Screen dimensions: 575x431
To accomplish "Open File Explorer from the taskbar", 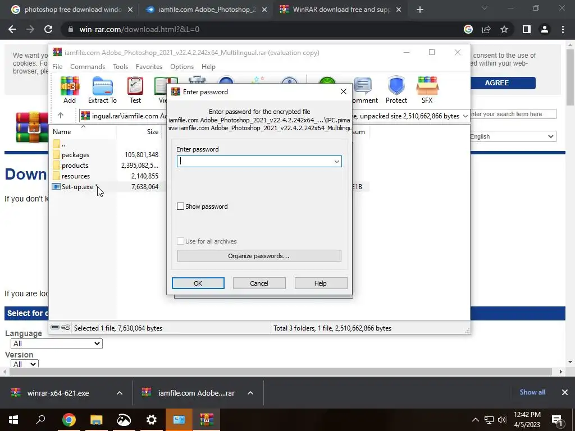I will [x=96, y=420].
